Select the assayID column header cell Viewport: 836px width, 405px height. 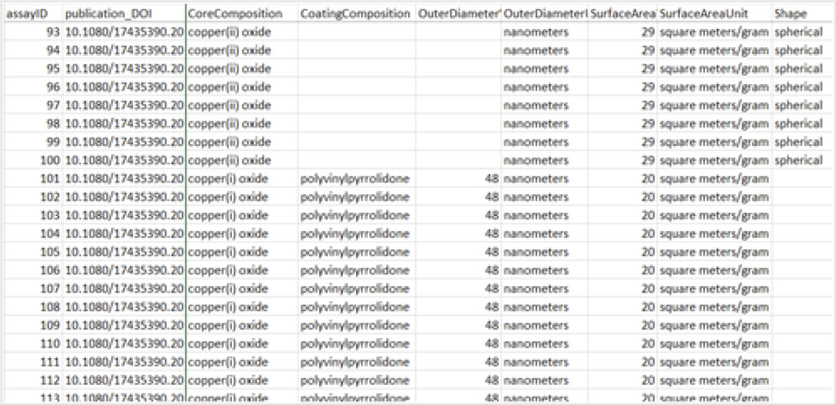tap(32, 14)
